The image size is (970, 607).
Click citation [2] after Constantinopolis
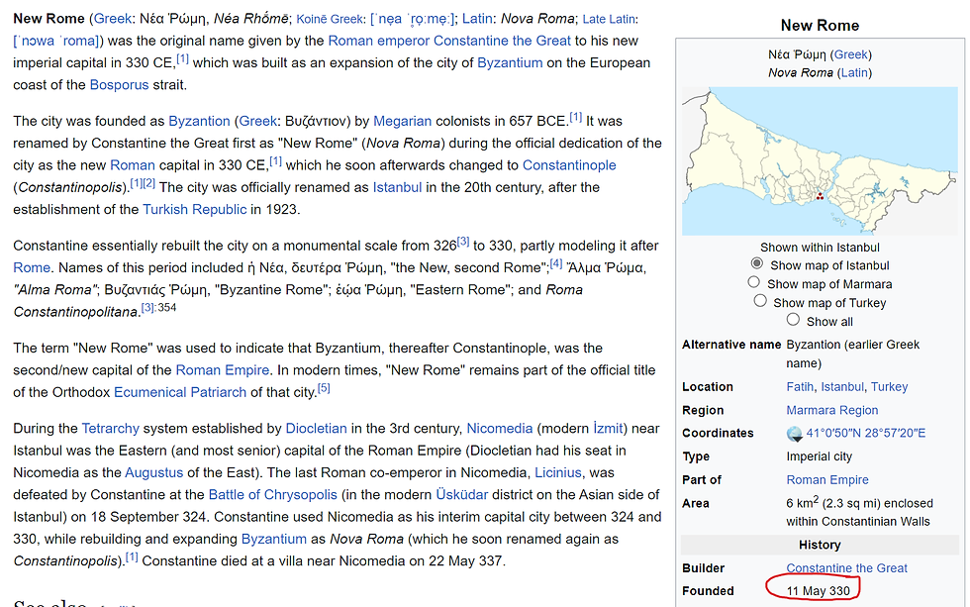(149, 183)
